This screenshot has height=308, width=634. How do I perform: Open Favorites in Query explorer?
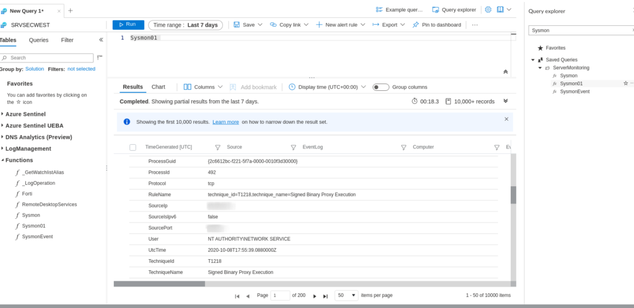(555, 48)
